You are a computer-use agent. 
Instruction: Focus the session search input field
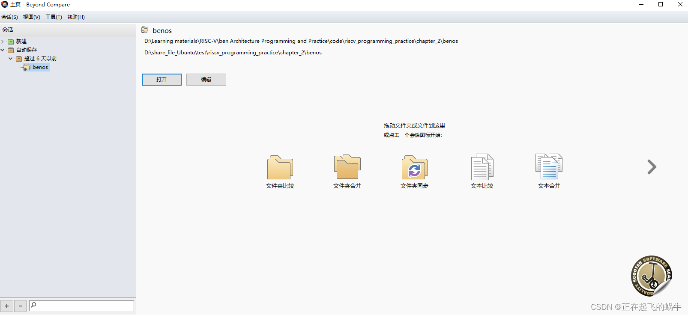81,306
